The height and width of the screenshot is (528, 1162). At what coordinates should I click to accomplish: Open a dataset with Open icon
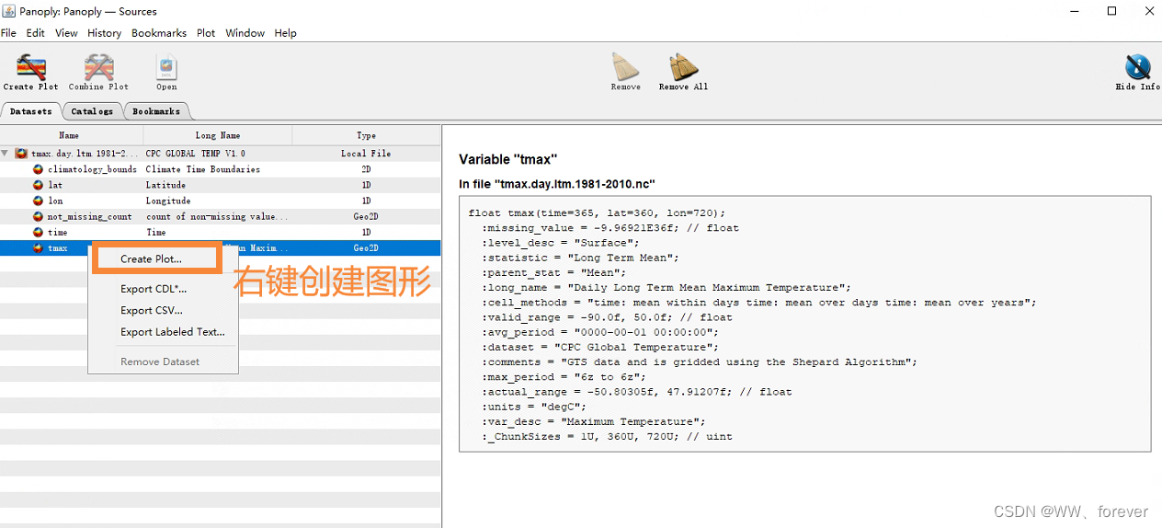[x=166, y=67]
